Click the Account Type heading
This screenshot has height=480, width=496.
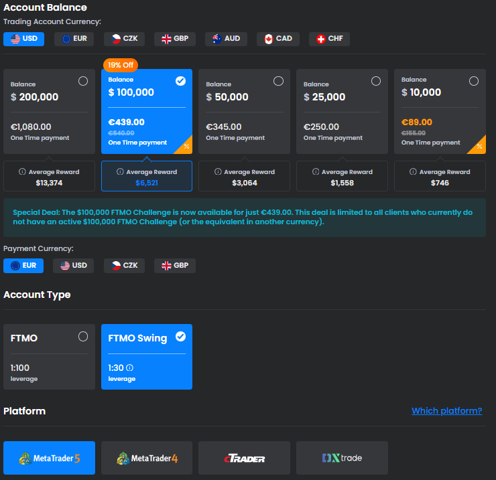37,295
